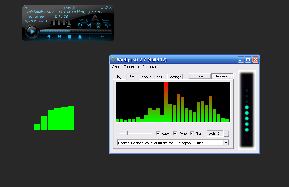This screenshot has height=187, width=289.
Task: Click the AIMP2 restore/compact mode icon
Action: pos(106,7)
